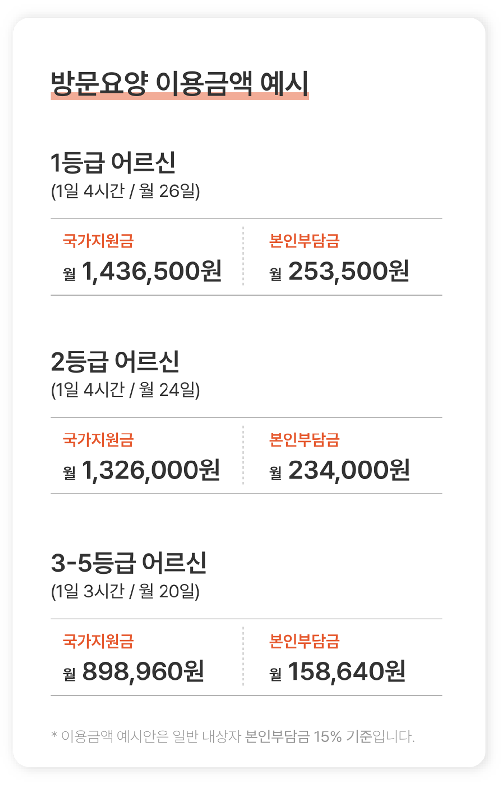This screenshot has height=786, width=502.
Task: Click the 본인부담금 15% 기준 footnote
Action: point(308,736)
